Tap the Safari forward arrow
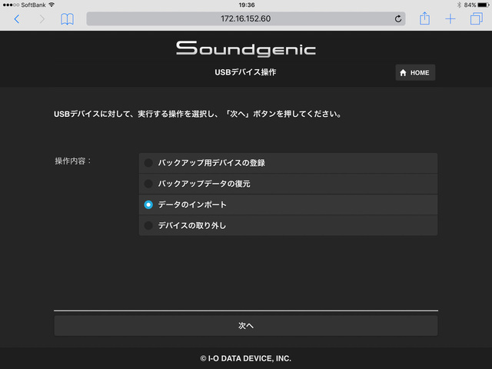This screenshot has width=492, height=369. point(42,19)
